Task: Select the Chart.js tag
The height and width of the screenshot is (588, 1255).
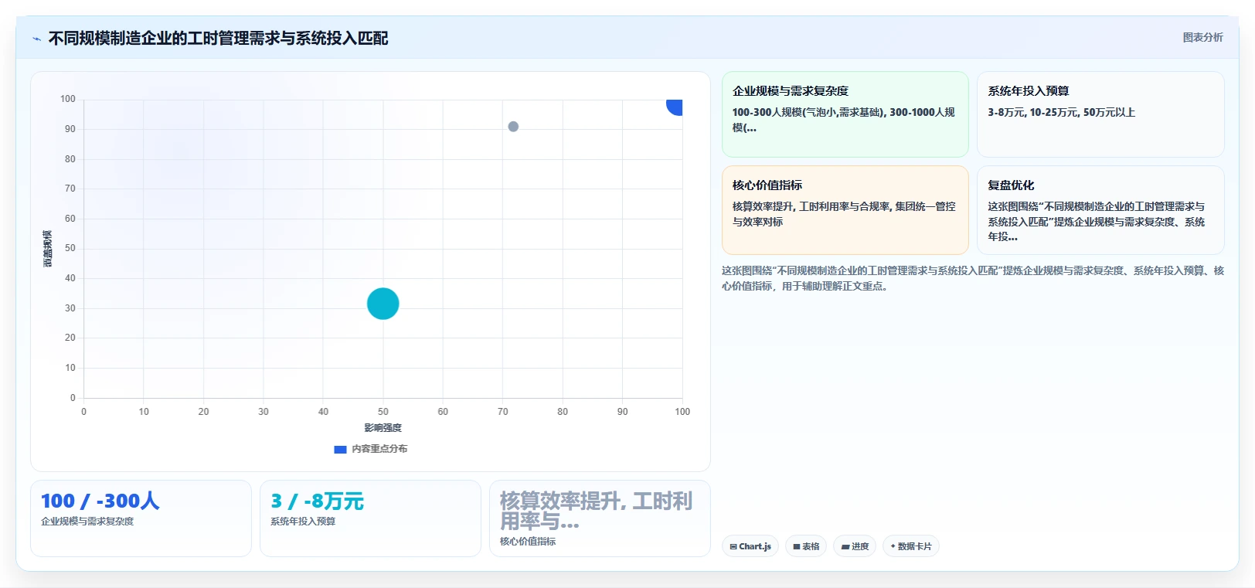Action: (x=750, y=546)
